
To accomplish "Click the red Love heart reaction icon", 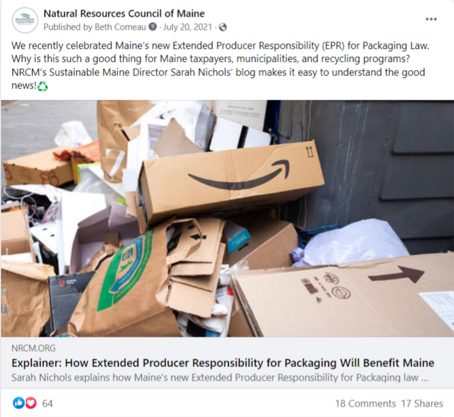I will pos(31,403).
